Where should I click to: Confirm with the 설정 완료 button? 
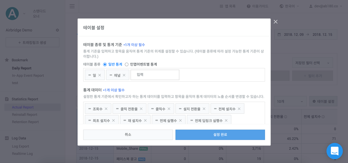[220, 135]
